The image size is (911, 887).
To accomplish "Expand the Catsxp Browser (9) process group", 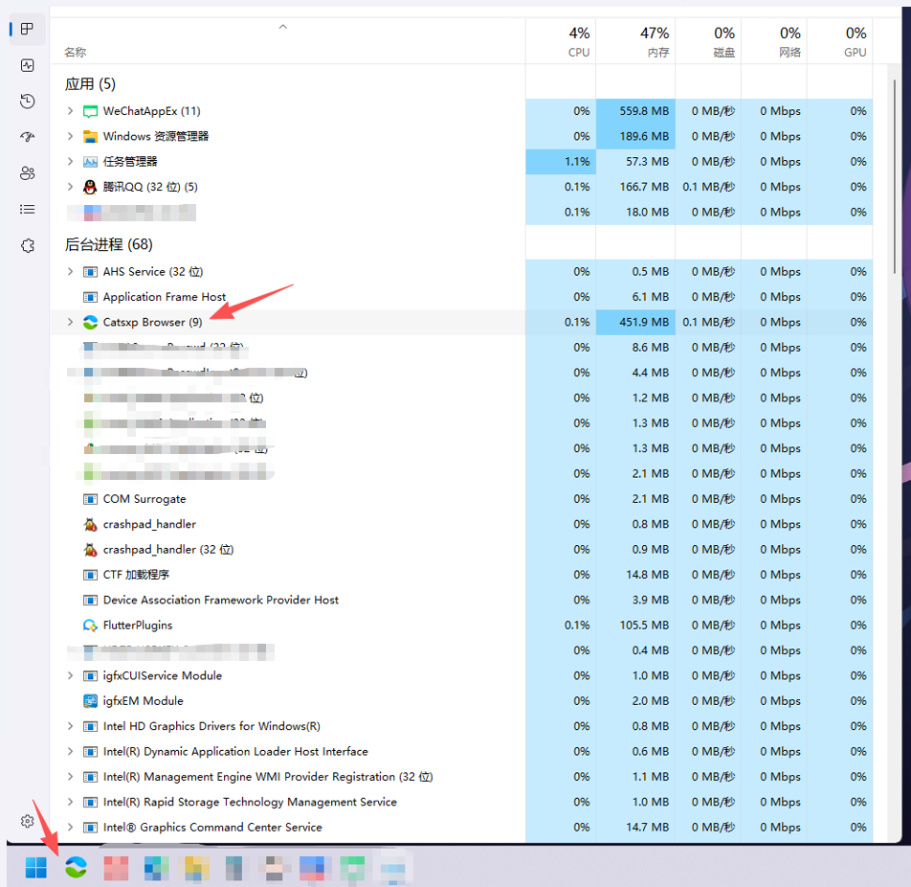I will click(x=70, y=322).
